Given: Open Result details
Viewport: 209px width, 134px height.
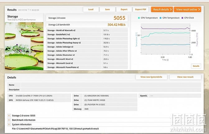Looking at the screenshot, I should point(162,10).
